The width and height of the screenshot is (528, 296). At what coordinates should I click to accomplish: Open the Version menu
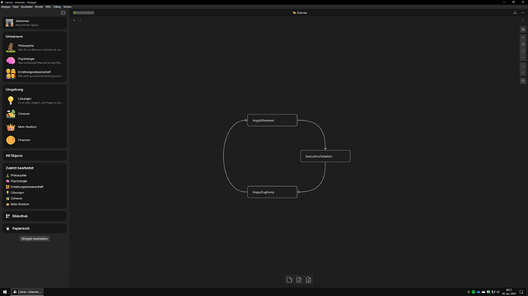pyautogui.click(x=67, y=7)
